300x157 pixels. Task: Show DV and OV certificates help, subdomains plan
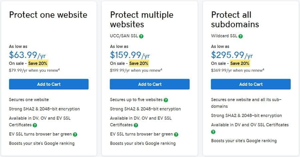click(x=213, y=132)
